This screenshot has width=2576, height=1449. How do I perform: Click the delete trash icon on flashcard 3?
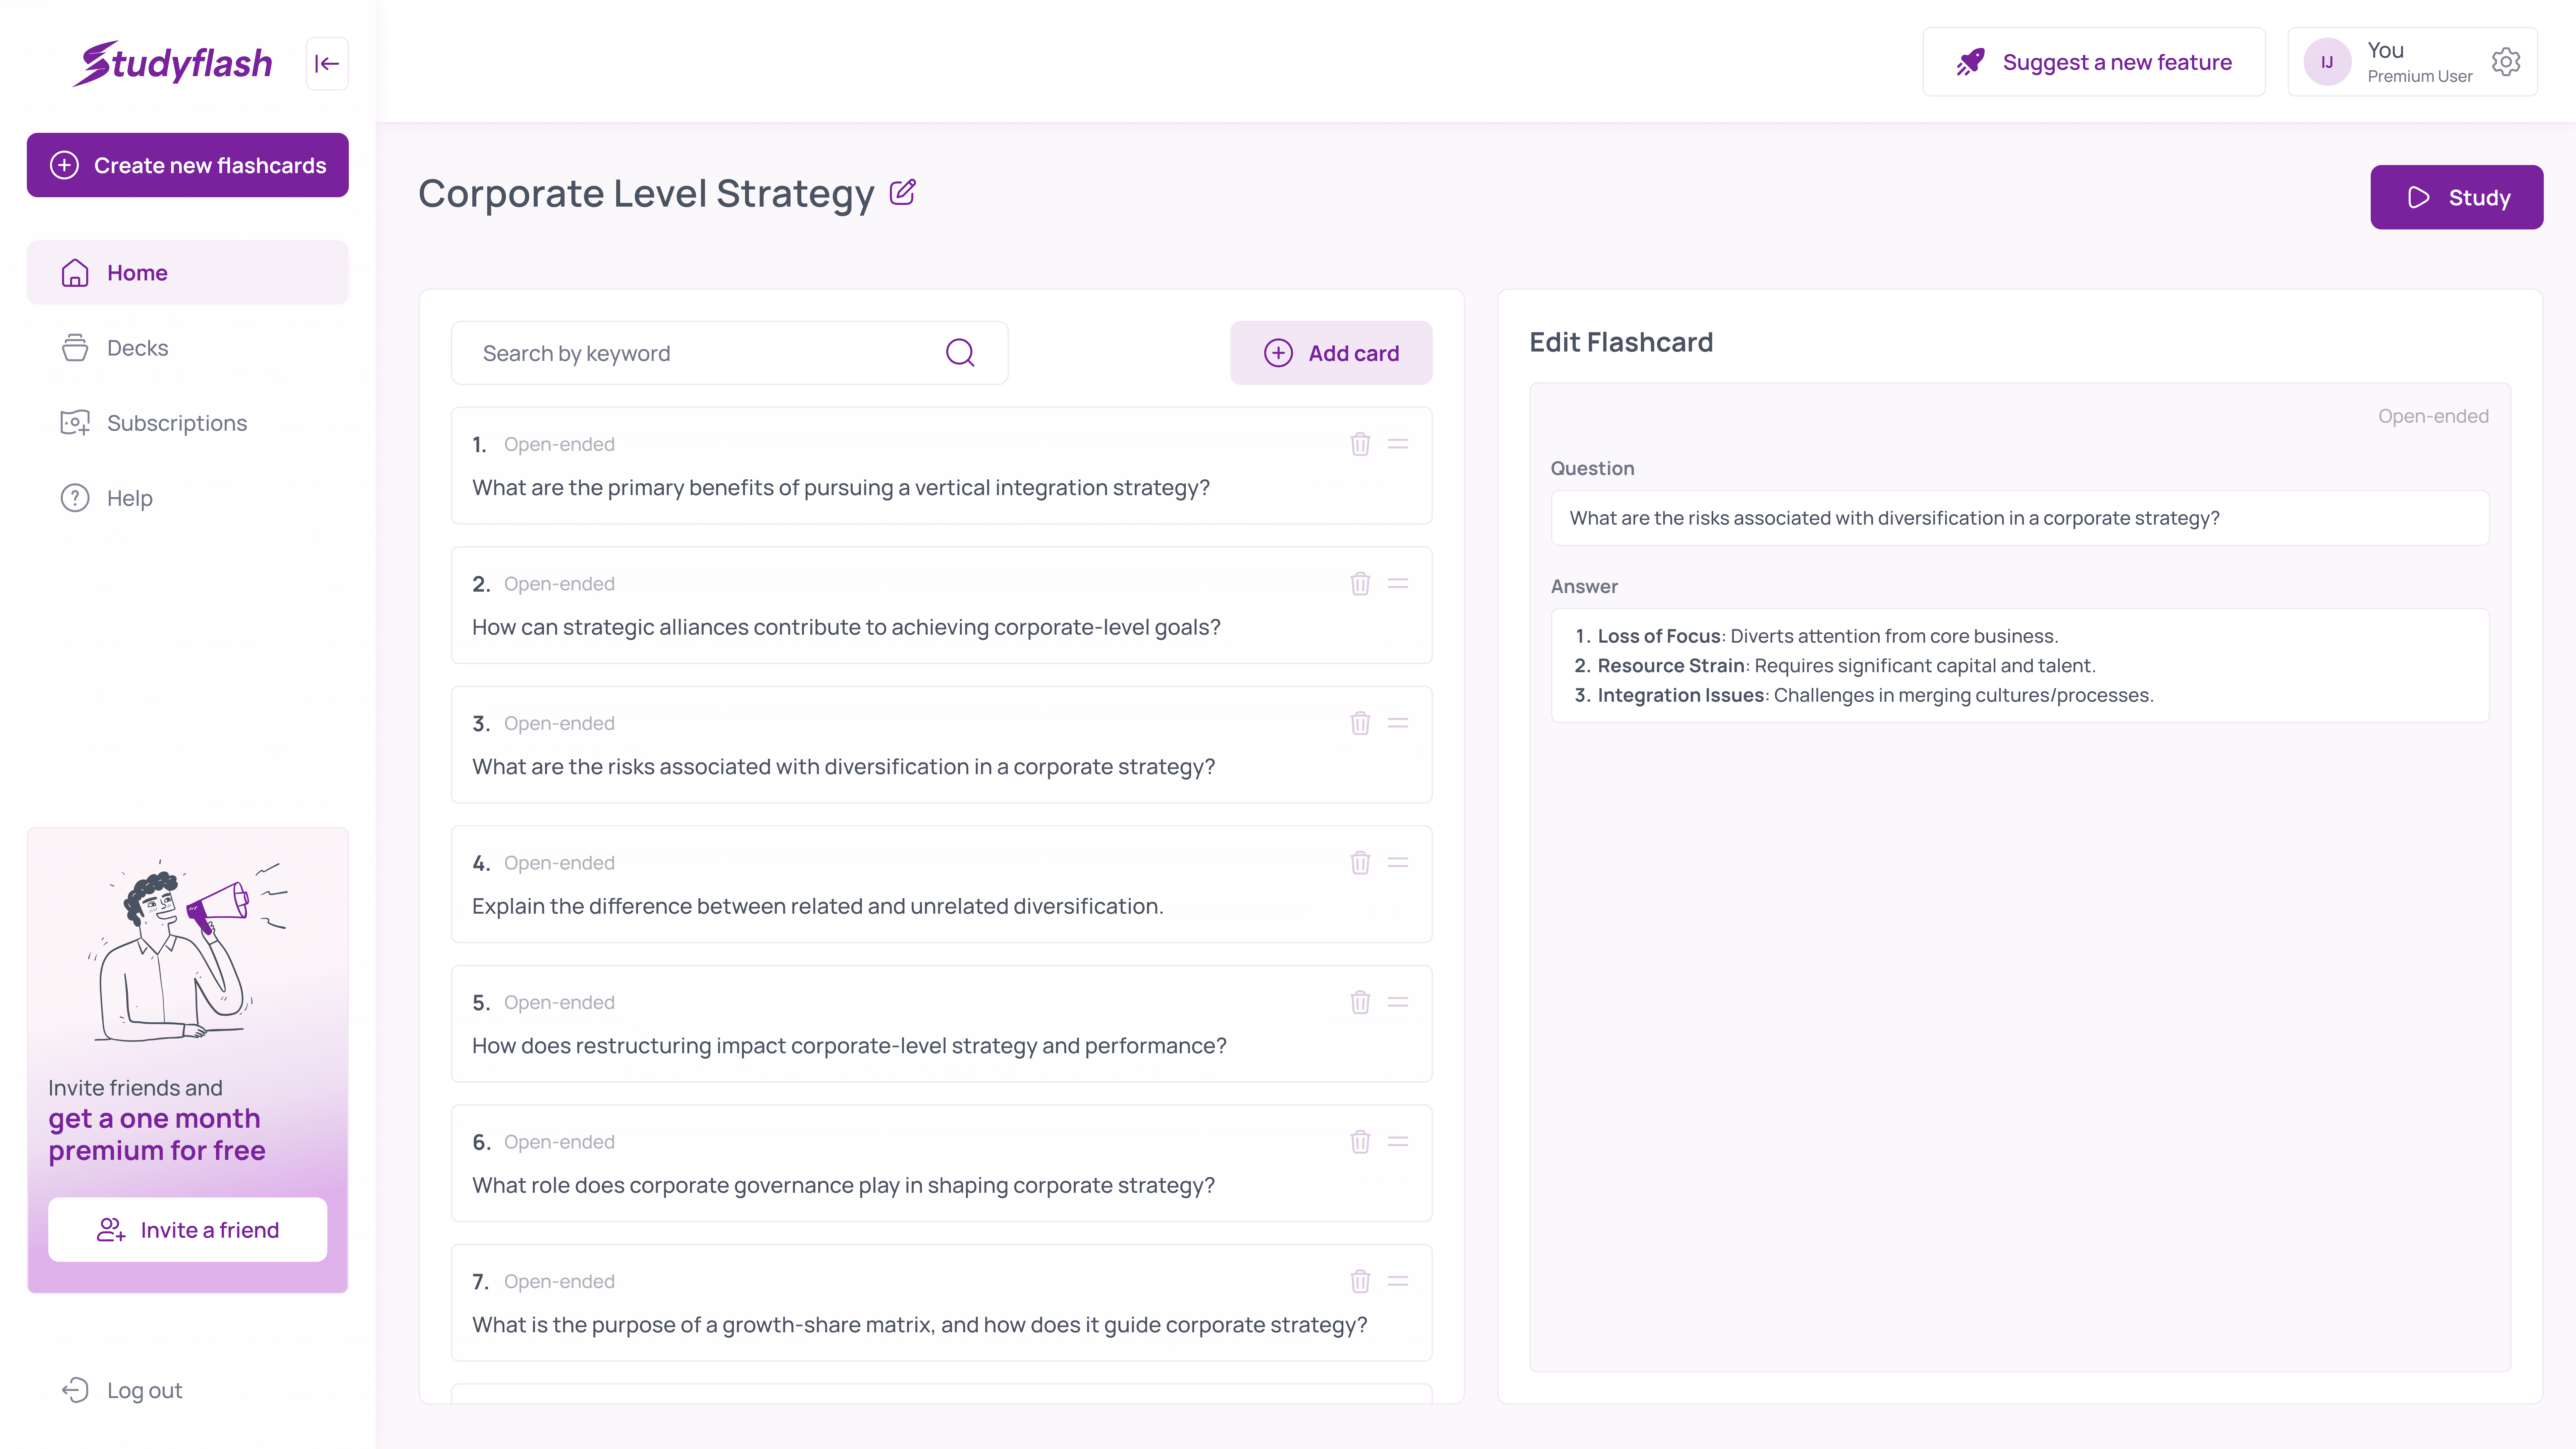coord(1360,722)
